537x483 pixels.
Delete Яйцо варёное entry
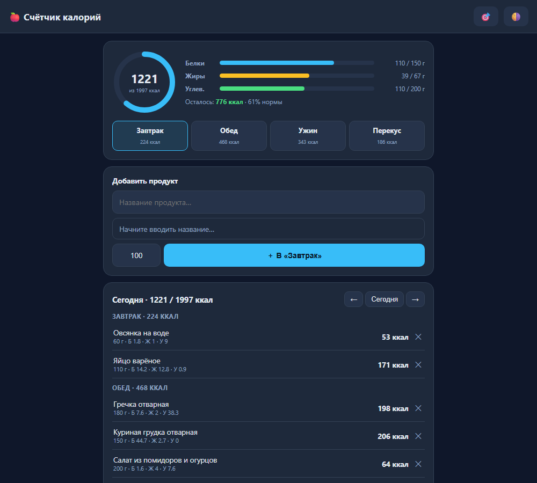pos(418,365)
